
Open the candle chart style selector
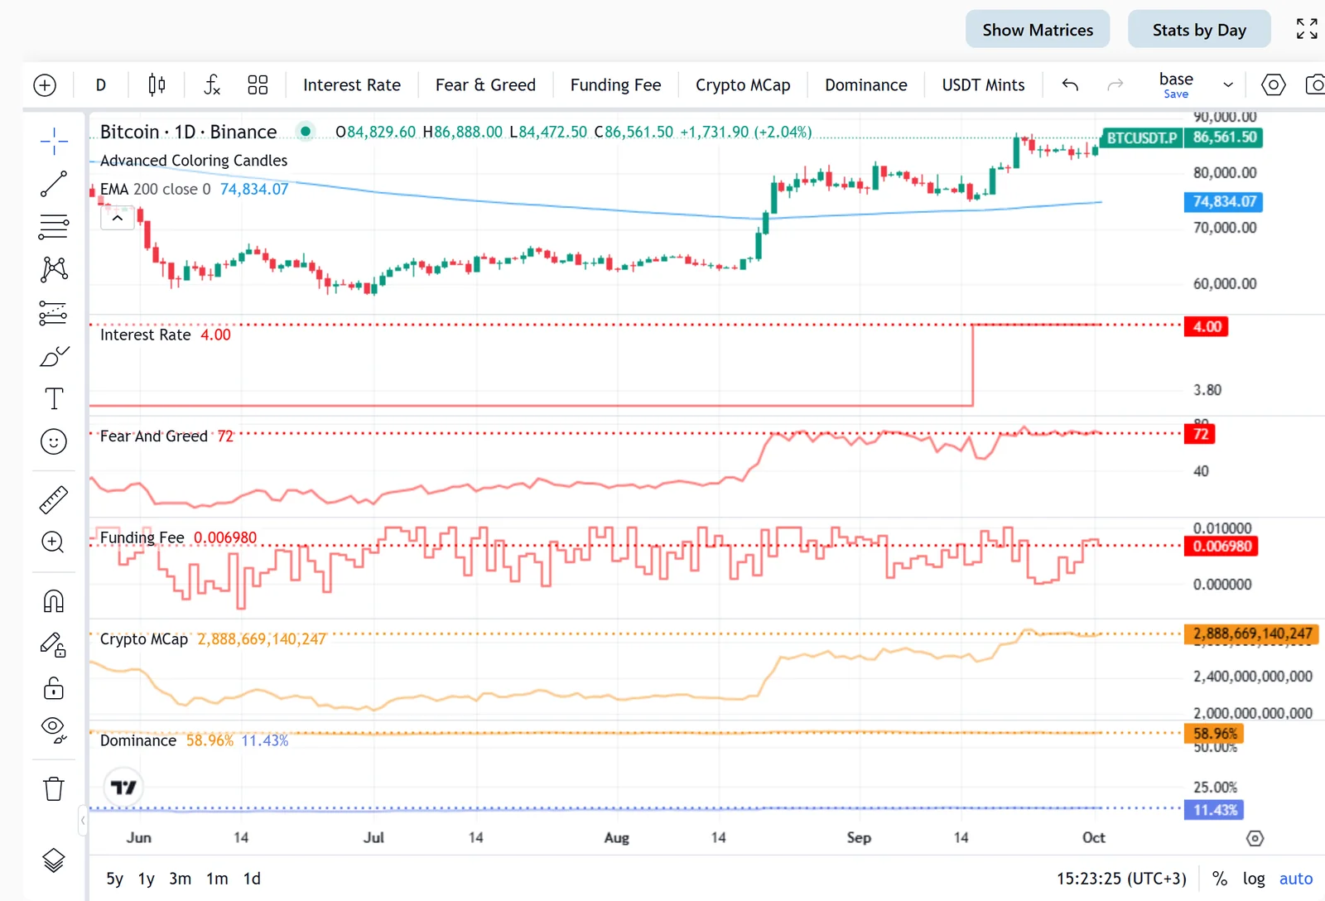click(x=157, y=84)
